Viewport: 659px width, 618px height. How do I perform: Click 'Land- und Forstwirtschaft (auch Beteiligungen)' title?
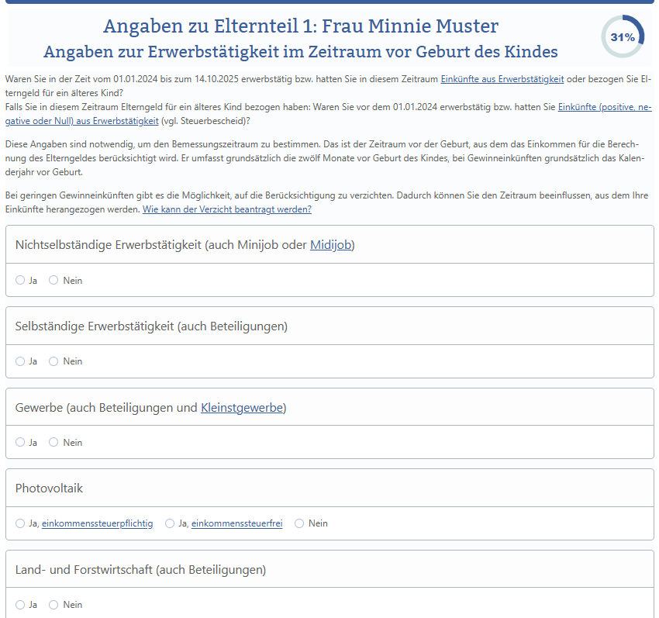(140, 570)
